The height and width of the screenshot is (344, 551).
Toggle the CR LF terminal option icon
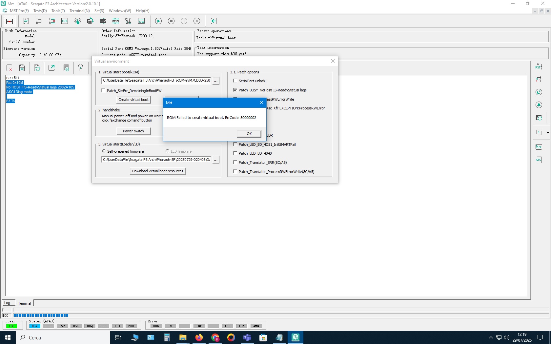(81, 68)
